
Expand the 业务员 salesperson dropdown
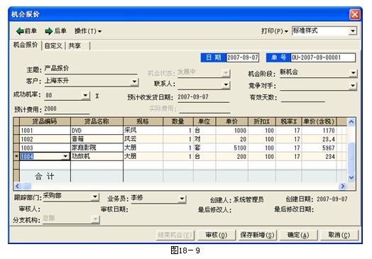[x=182, y=198]
